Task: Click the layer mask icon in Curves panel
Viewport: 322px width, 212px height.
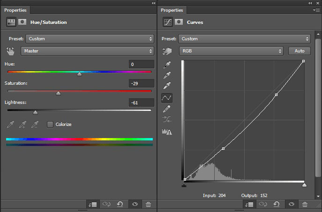Action: pos(179,22)
